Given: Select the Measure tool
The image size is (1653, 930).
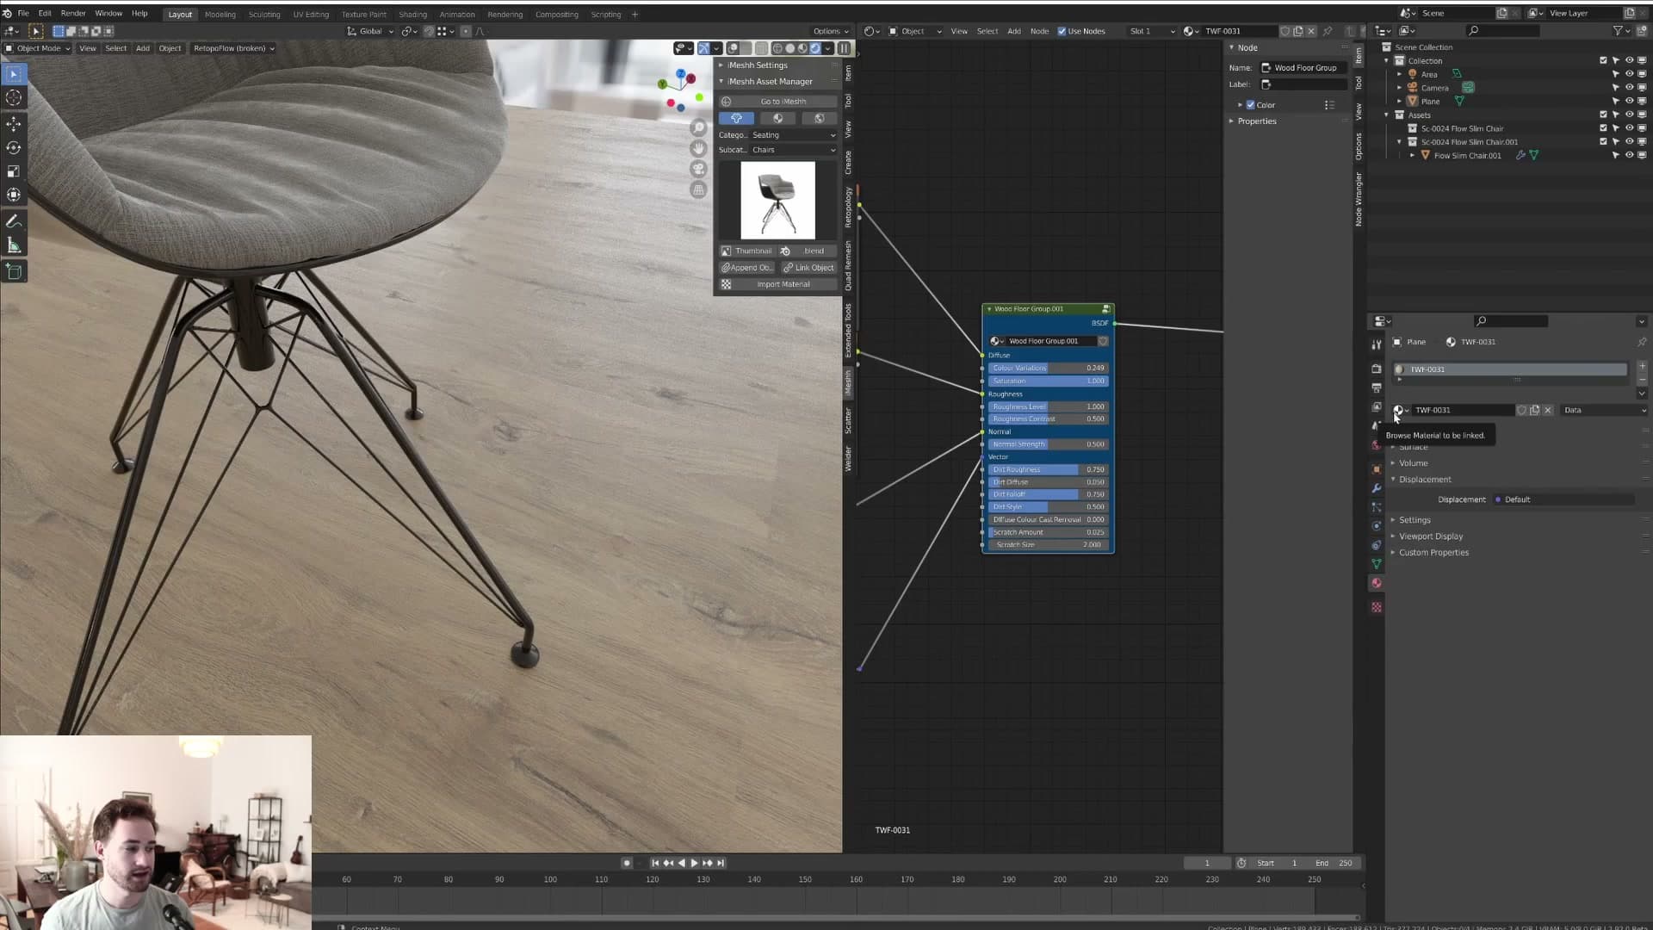Looking at the screenshot, I should click(14, 246).
